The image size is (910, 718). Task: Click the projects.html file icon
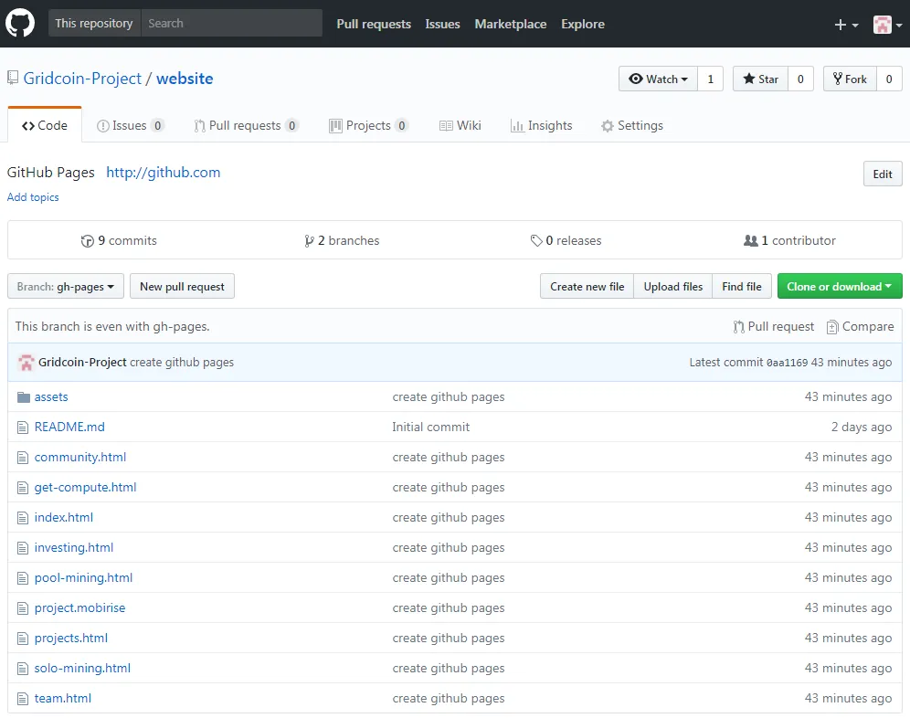tap(23, 639)
